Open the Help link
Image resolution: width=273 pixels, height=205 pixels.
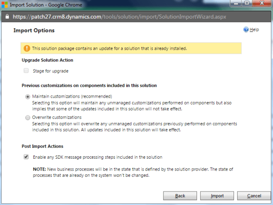[x=254, y=30]
